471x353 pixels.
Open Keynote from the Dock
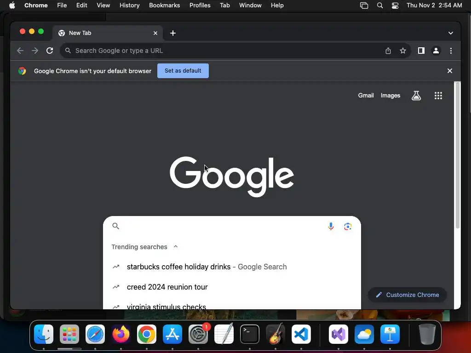point(390,334)
